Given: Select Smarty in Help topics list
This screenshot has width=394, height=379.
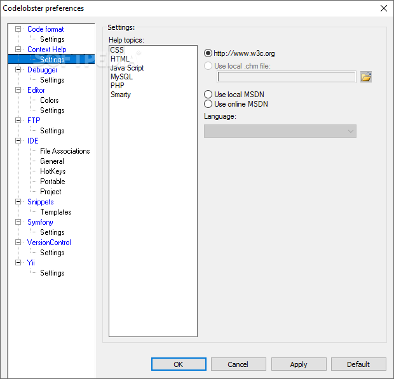Looking at the screenshot, I should coord(121,95).
